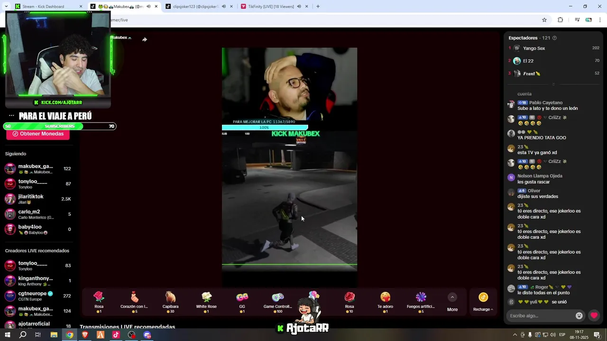Screen dimensions: 607x341
Task: Open a new browser tab
Action: (x=318, y=7)
